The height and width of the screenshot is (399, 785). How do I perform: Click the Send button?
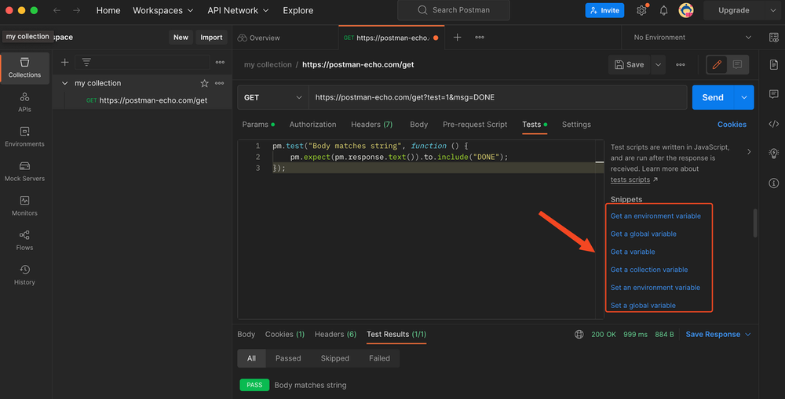pyautogui.click(x=712, y=97)
